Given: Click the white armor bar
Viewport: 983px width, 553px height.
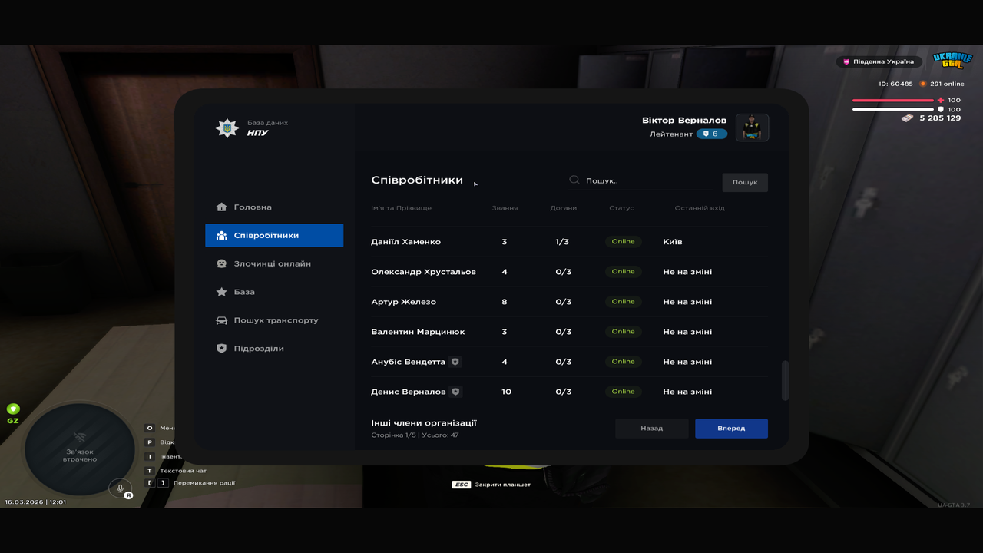Looking at the screenshot, I should (x=893, y=109).
